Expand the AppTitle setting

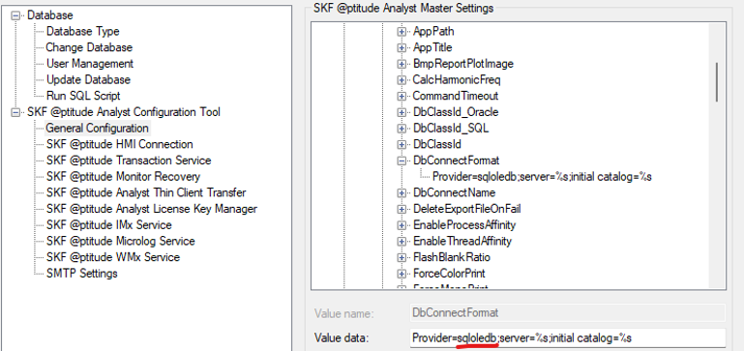[402, 48]
